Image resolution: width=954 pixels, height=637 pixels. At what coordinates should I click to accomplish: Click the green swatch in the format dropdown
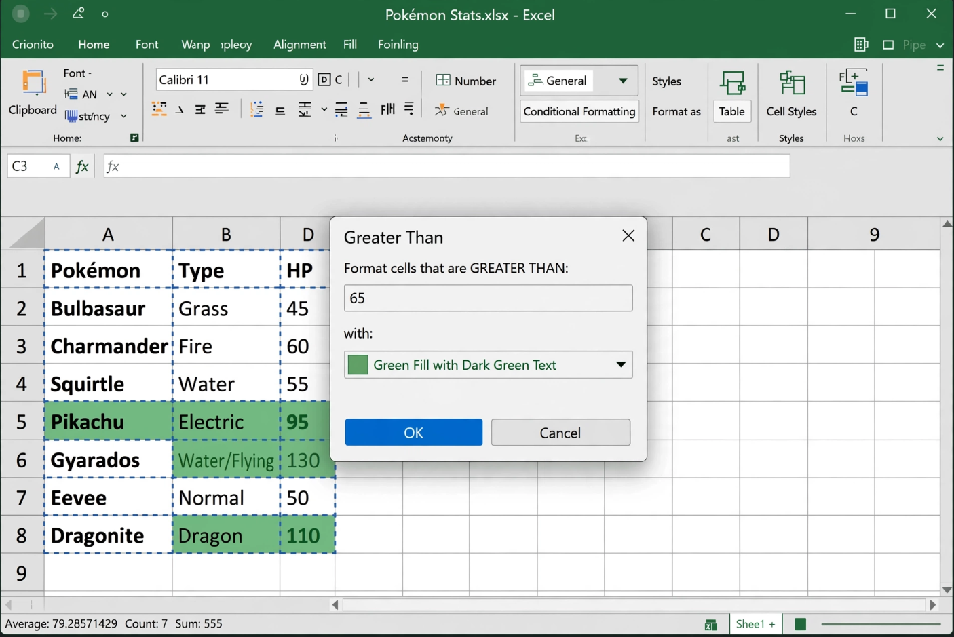[358, 365]
